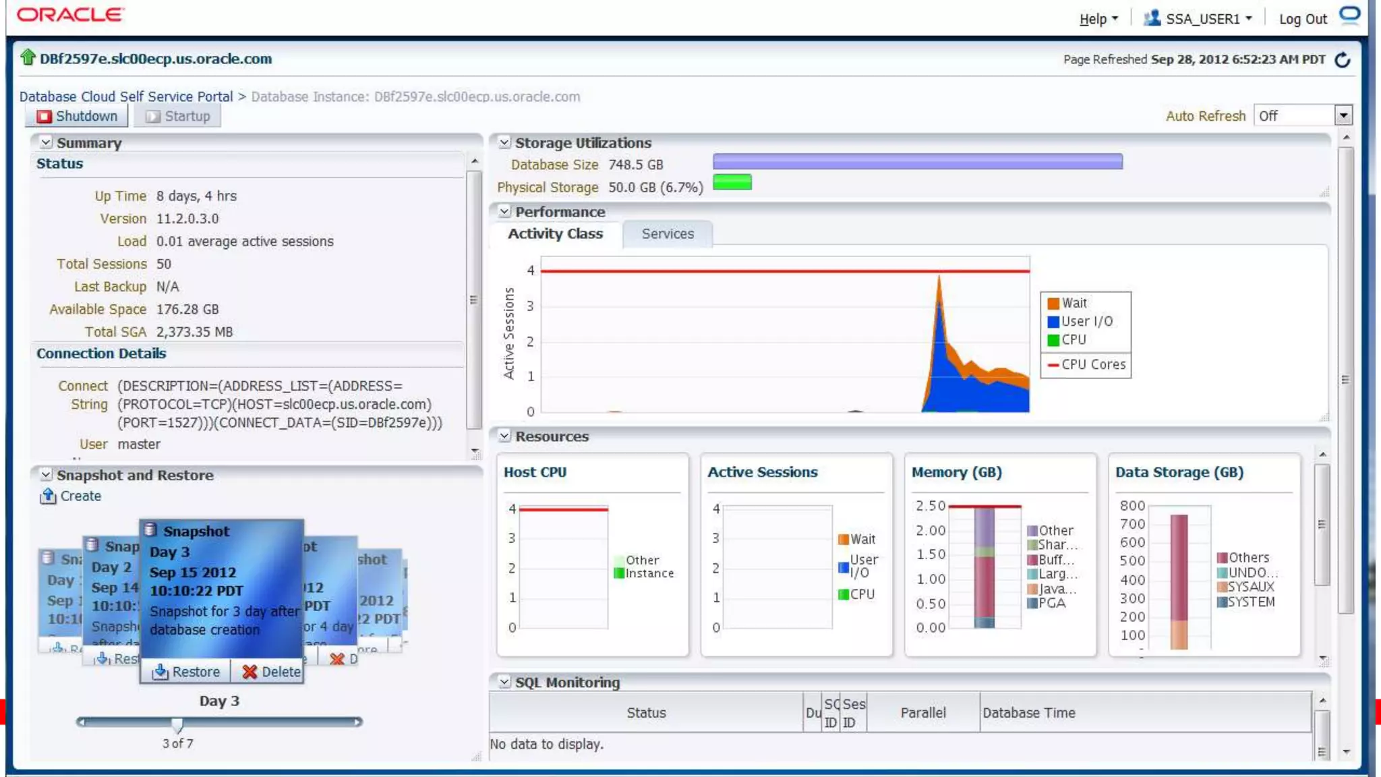Collapse the Performance section
The image size is (1381, 777).
point(504,212)
